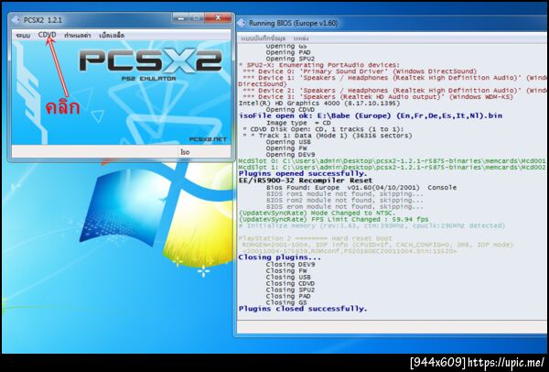
Task: Close the PCSX2 1.2.1 window
Action: 218,17
